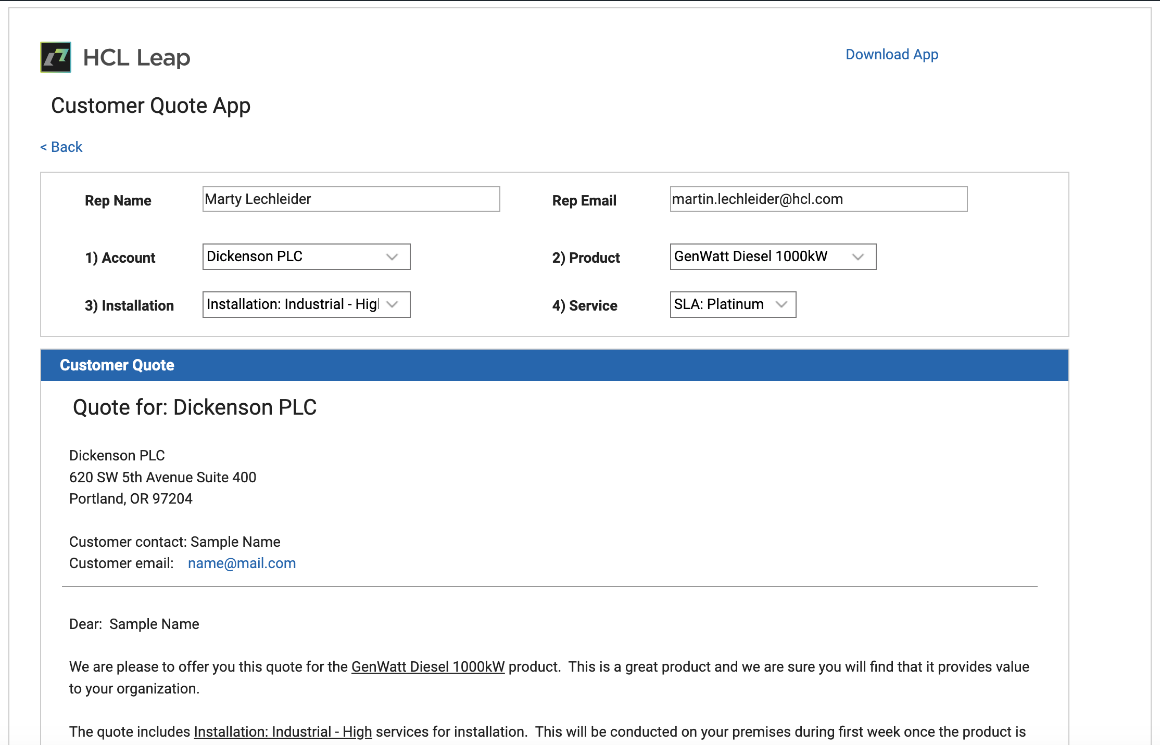1160x745 pixels.
Task: Click the 'Customer email:' label
Action: [x=121, y=563]
